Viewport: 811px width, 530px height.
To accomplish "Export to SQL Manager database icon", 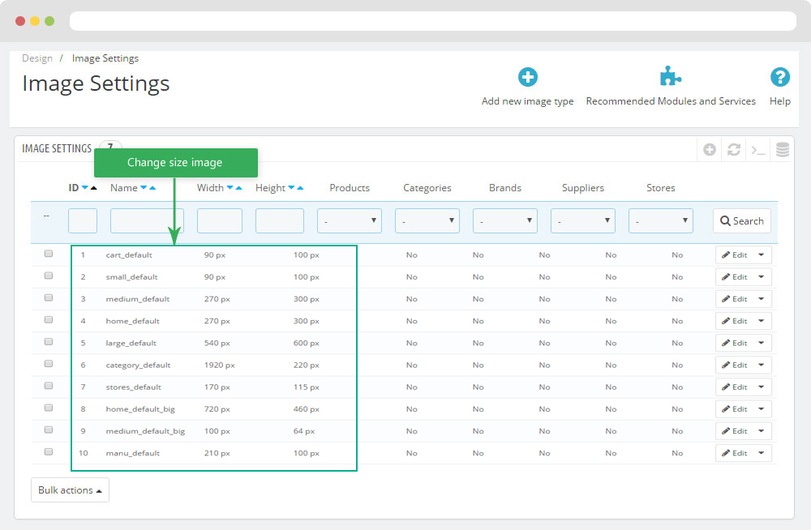I will click(x=782, y=150).
